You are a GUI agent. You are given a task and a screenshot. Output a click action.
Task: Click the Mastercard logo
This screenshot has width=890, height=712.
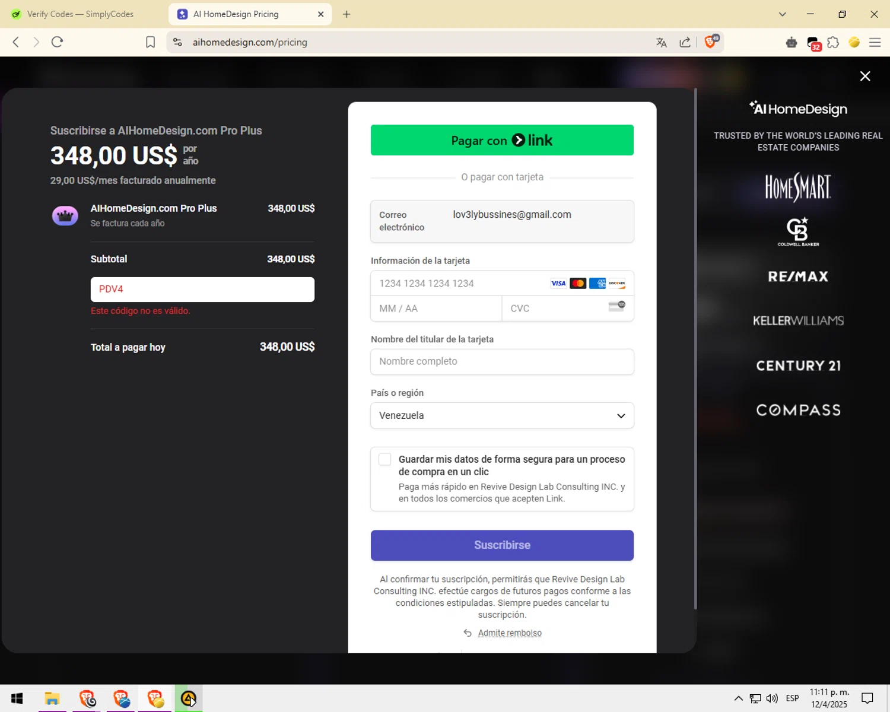pyautogui.click(x=578, y=284)
